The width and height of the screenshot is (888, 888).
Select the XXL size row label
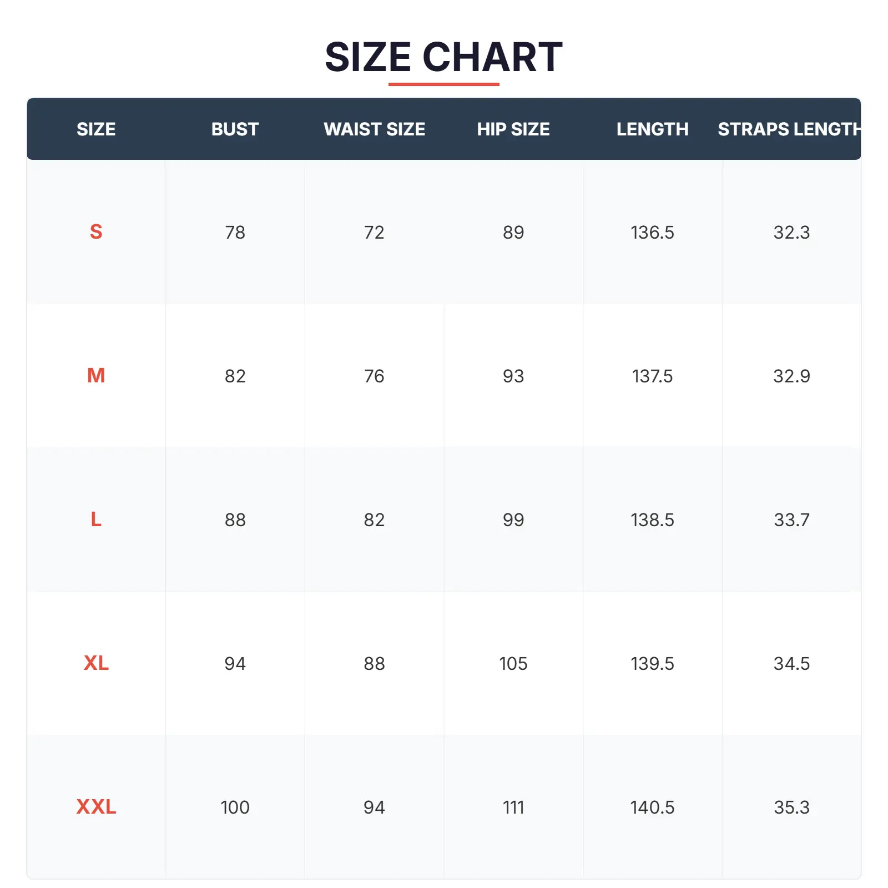[x=96, y=807]
